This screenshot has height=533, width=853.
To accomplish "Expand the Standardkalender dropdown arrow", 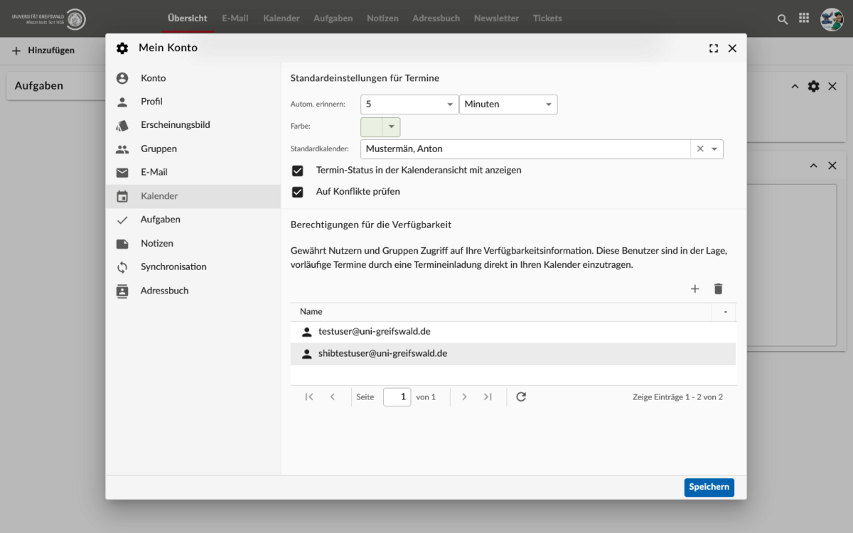I will tap(714, 149).
